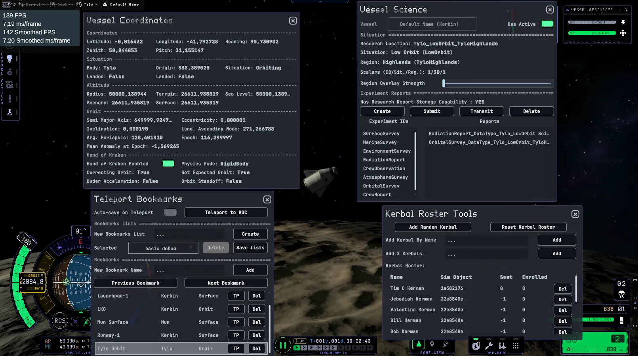Delete Jebediah Kerman from roster
Screen dimensions: 638x356
click(x=563, y=299)
